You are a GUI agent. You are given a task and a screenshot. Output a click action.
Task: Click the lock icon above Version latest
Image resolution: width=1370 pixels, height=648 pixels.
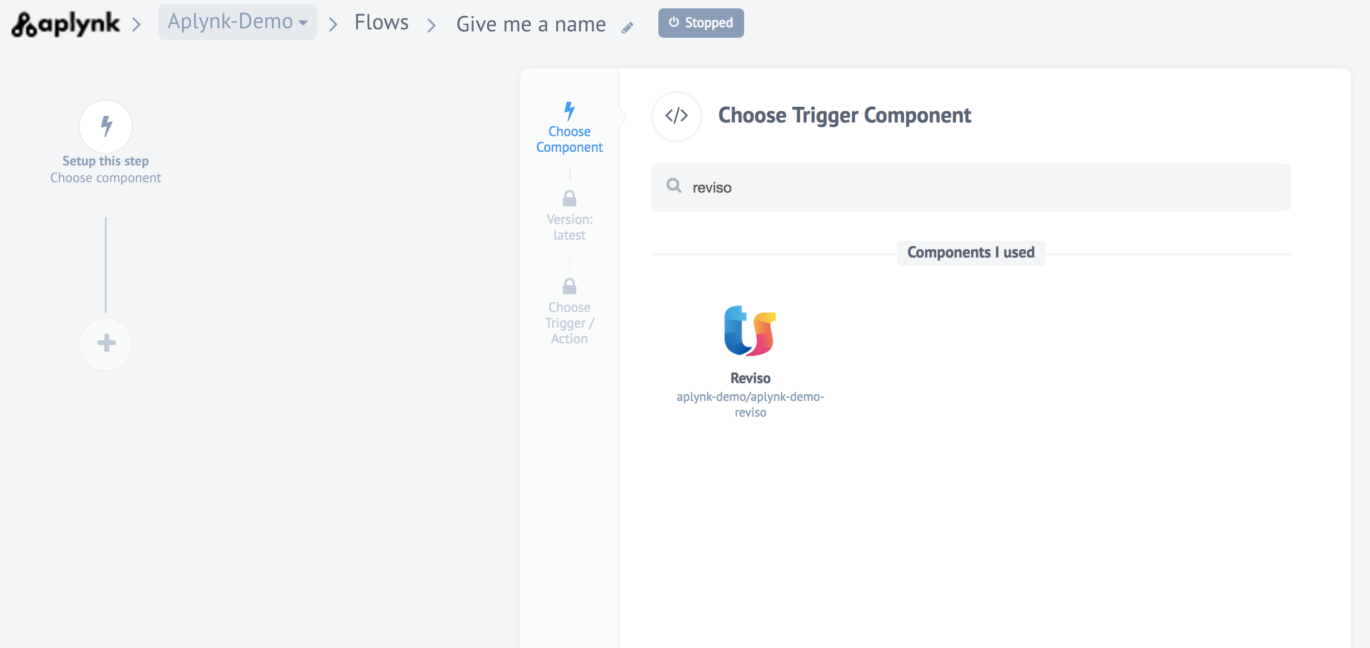click(569, 198)
